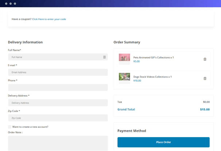The image size is (221, 151).
Task: Open the Dogs Stock Videos thumbnail
Action: (124, 77)
